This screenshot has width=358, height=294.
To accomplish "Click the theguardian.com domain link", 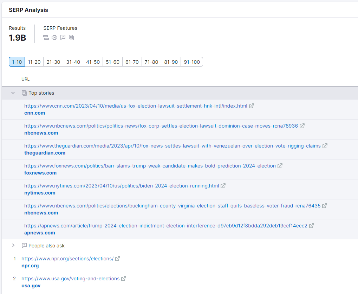I will (x=45, y=153).
